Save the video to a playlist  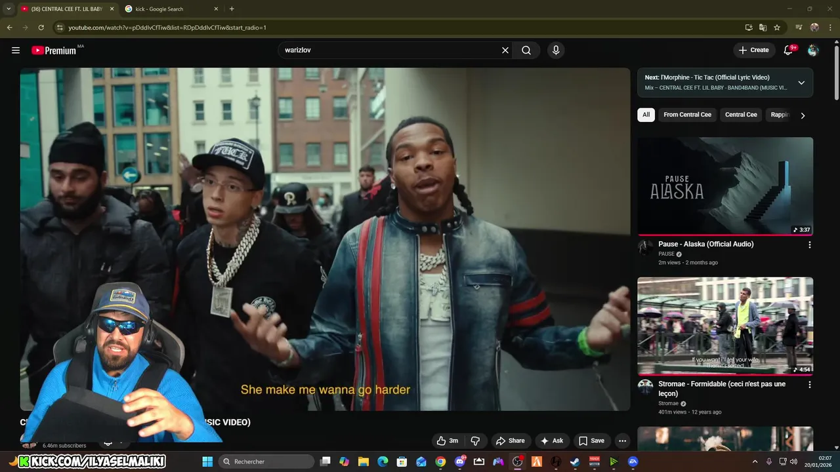(x=591, y=441)
